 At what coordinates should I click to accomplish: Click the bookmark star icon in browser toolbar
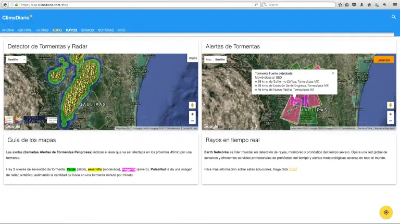(340, 5)
